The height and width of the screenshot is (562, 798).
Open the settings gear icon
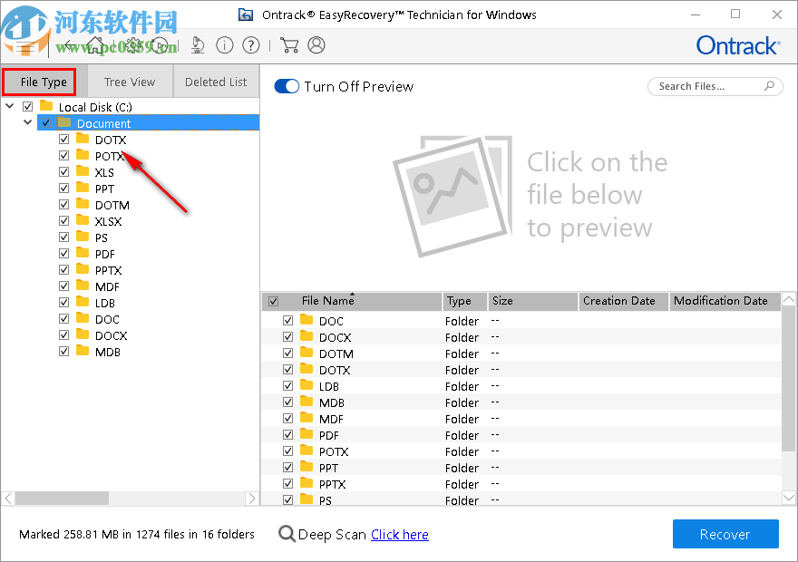pyautogui.click(x=134, y=45)
